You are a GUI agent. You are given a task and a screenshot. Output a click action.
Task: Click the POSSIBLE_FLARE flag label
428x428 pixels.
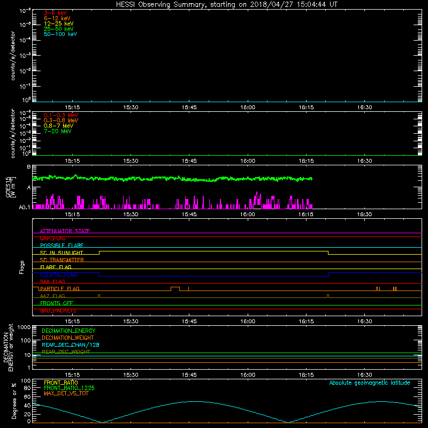(62, 246)
